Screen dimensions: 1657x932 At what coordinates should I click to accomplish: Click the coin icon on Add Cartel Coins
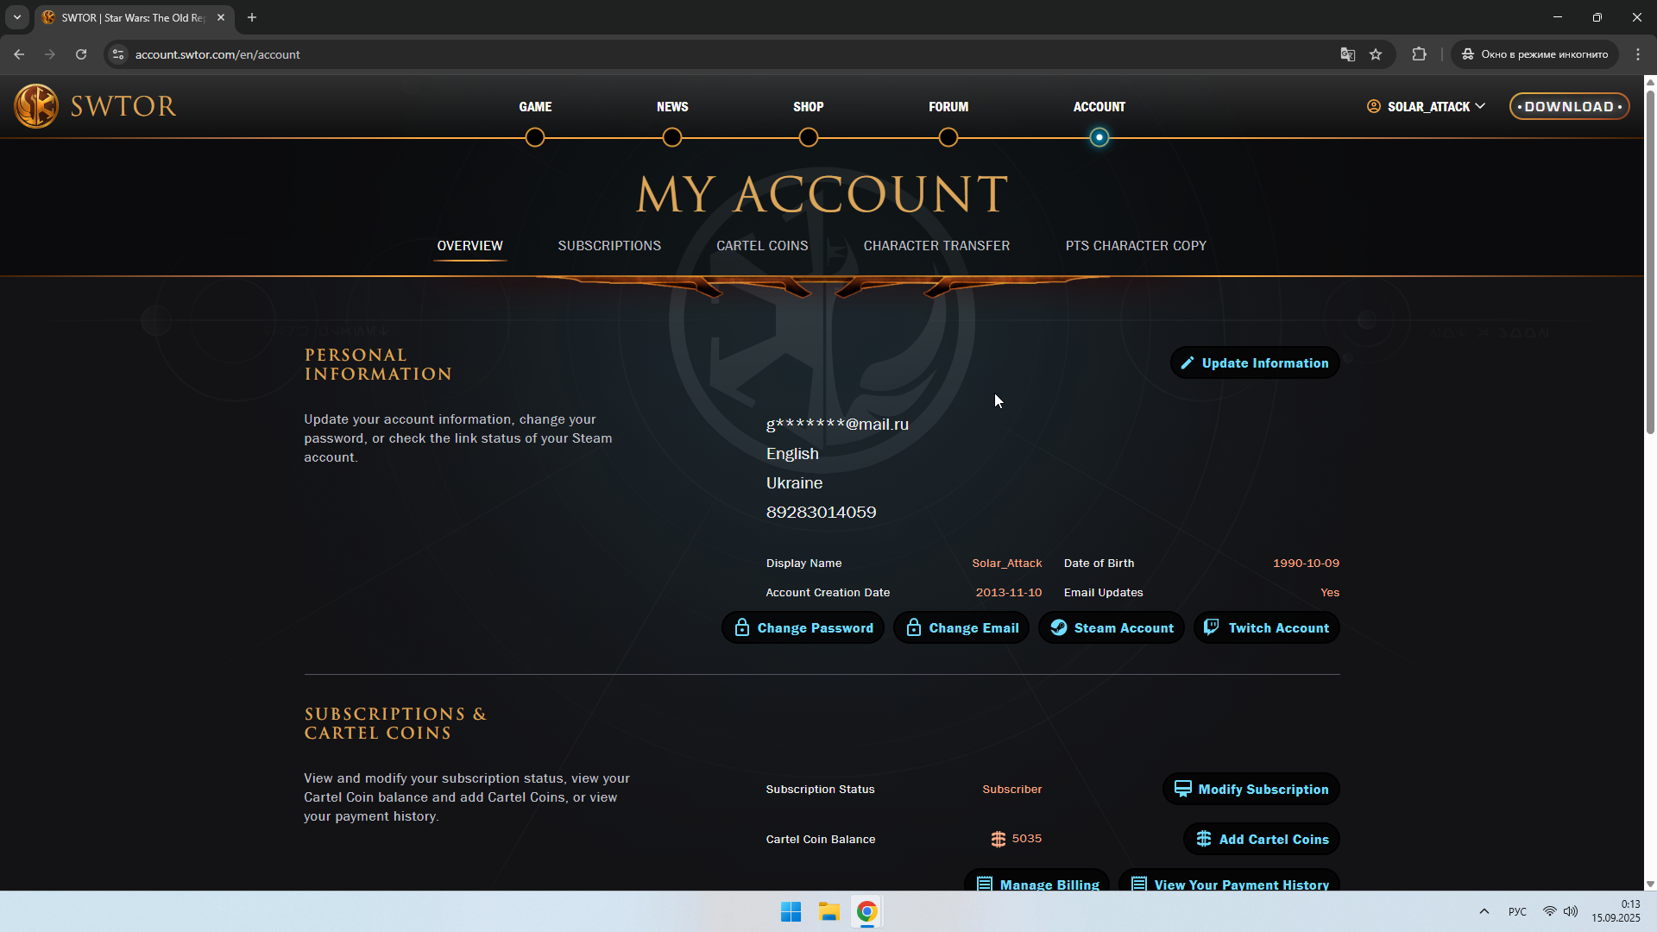pos(1204,839)
